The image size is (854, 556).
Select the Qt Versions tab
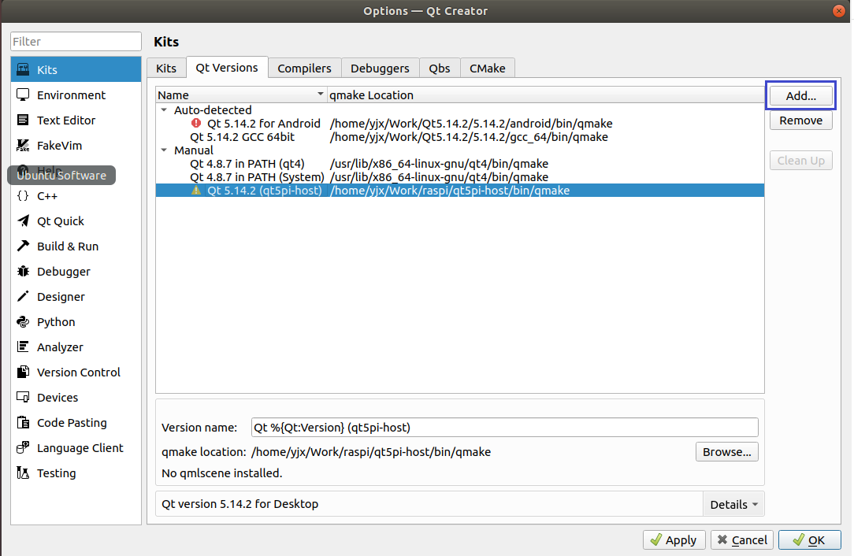227,68
